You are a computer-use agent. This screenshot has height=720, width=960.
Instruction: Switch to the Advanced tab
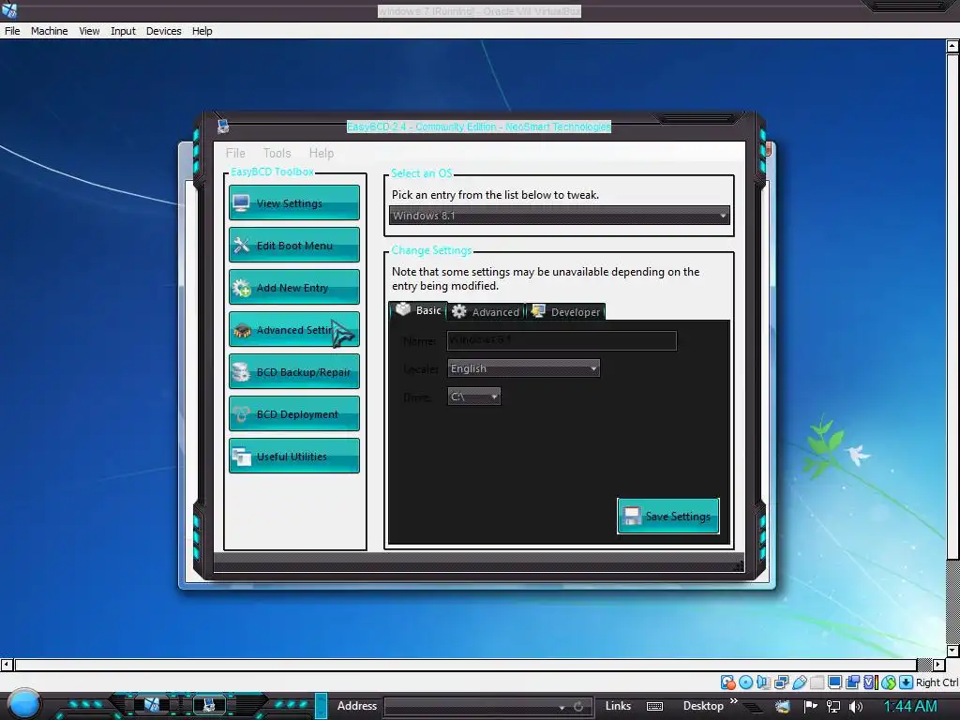487,311
